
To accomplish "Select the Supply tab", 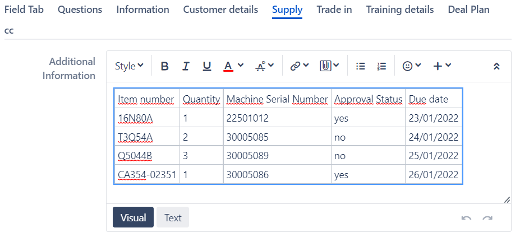I will point(287,10).
